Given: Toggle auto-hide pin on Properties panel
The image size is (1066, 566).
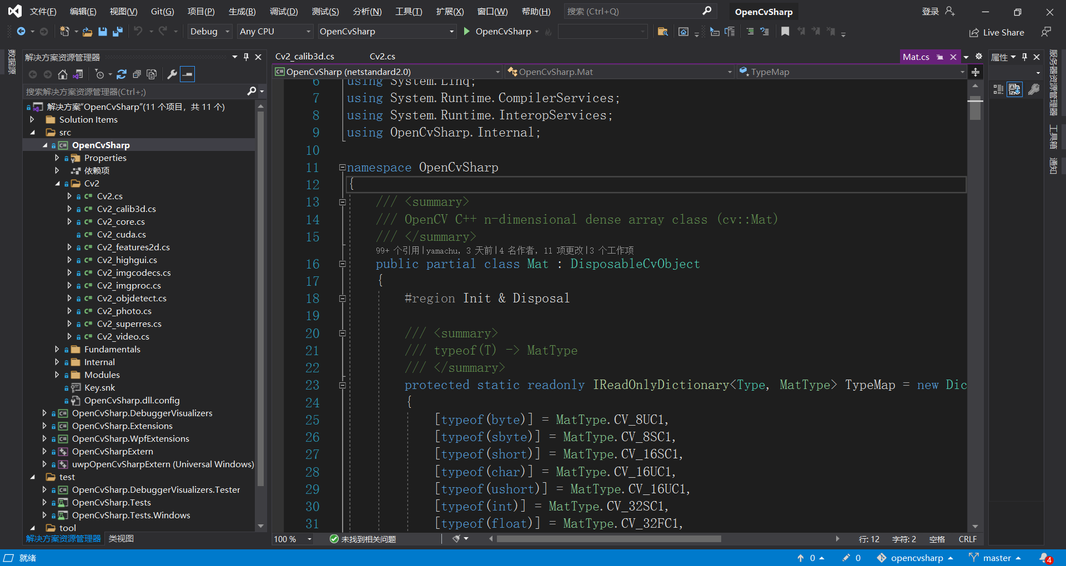Looking at the screenshot, I should point(1025,57).
